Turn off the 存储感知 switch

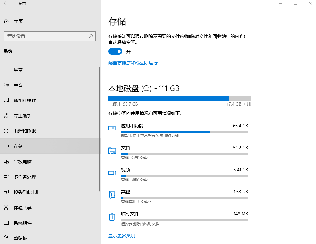click(x=115, y=51)
